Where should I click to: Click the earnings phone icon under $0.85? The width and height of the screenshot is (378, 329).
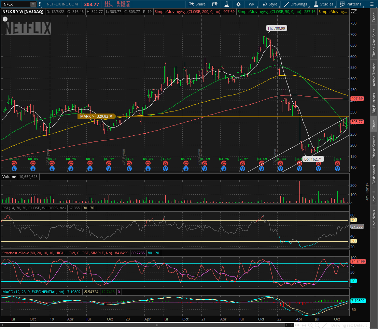14,163
